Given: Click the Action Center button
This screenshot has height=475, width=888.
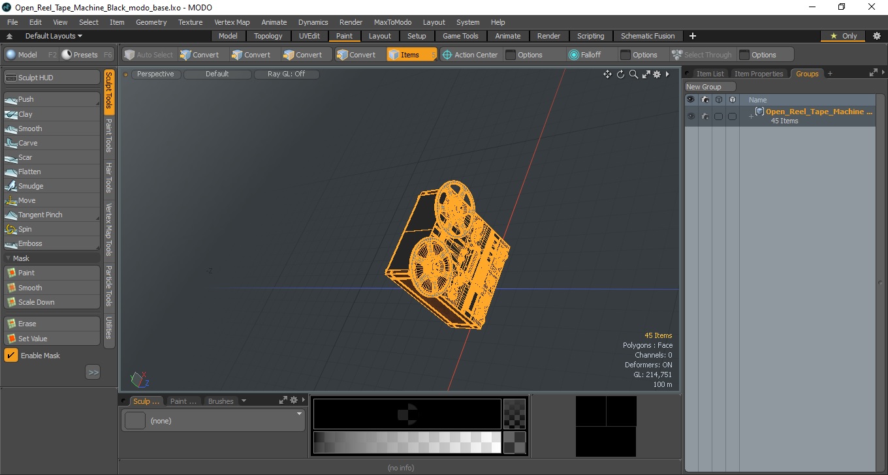Looking at the screenshot, I should click(470, 55).
